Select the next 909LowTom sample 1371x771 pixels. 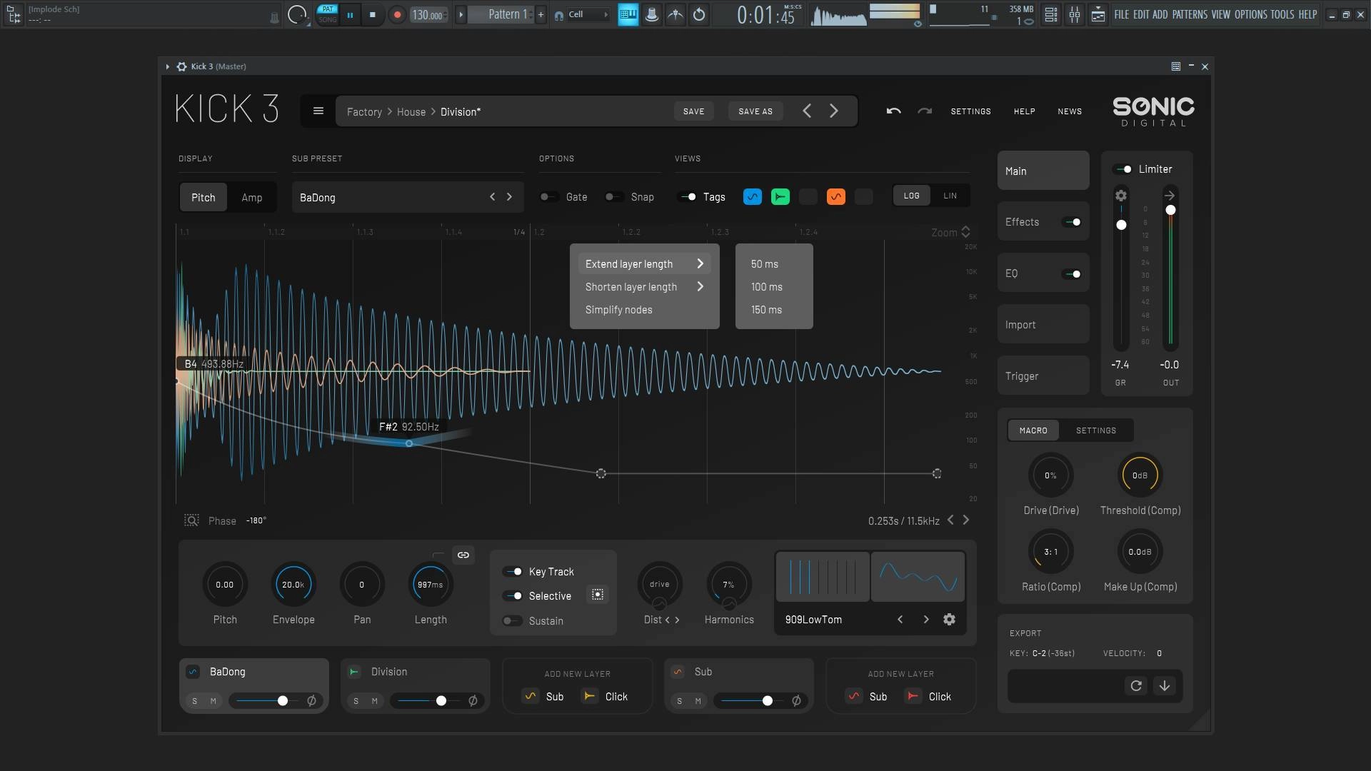pyautogui.click(x=926, y=619)
